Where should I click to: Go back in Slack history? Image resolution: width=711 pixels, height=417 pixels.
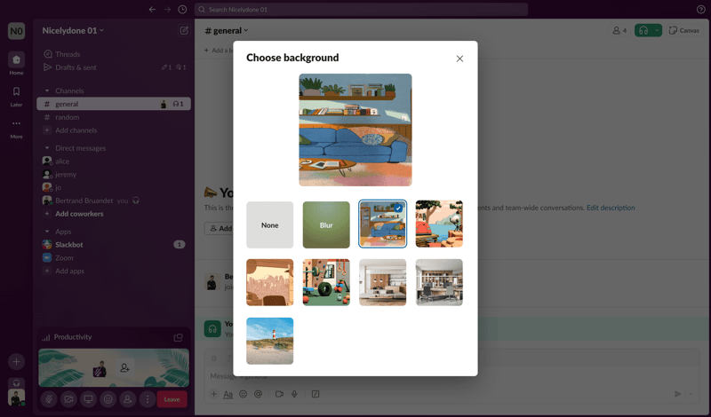click(x=152, y=10)
